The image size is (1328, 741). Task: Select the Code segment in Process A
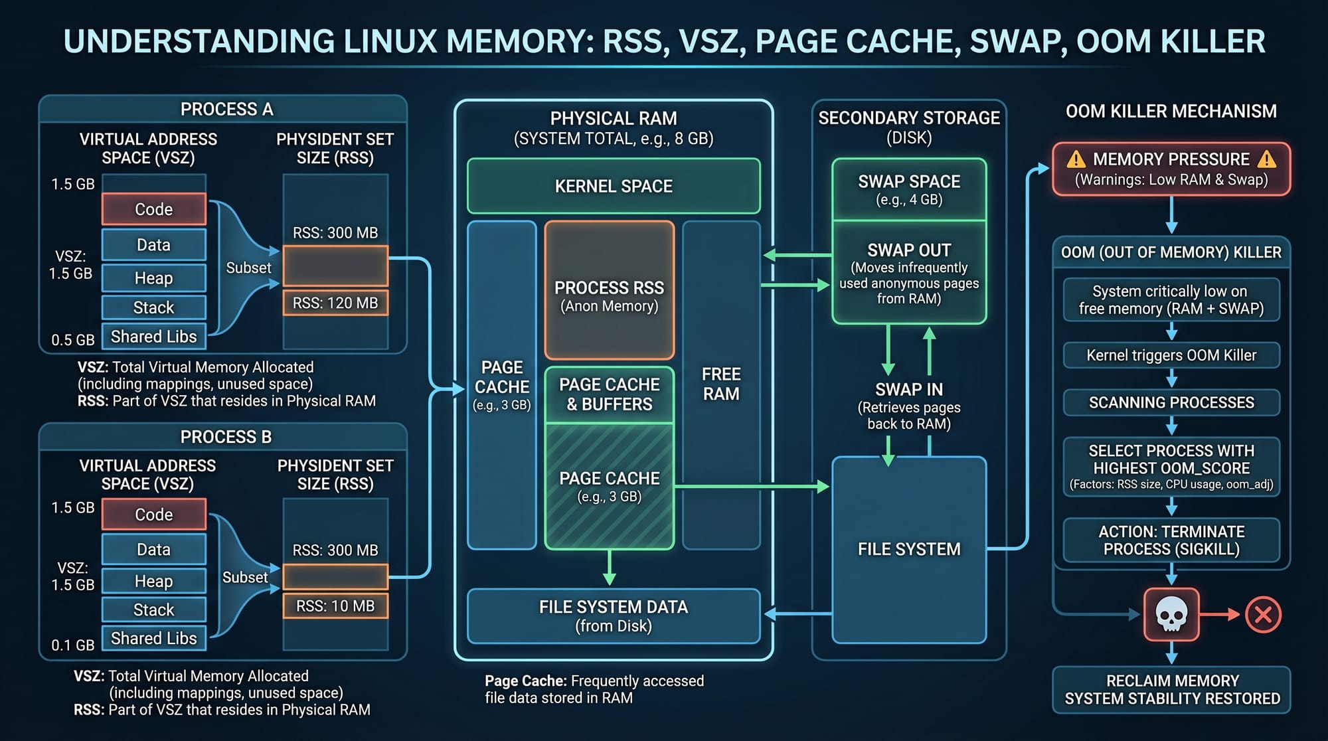point(154,209)
